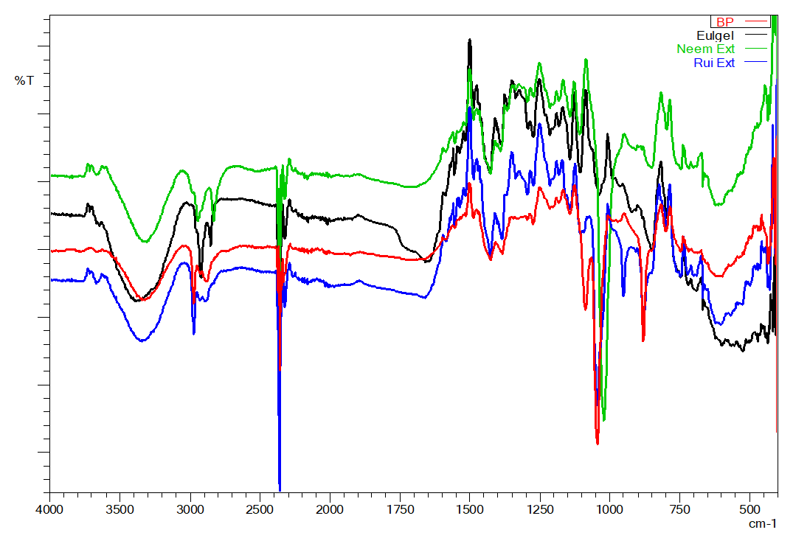793x541 pixels.
Task: Click the 3500 wavenumber tick label
Action: point(120,509)
